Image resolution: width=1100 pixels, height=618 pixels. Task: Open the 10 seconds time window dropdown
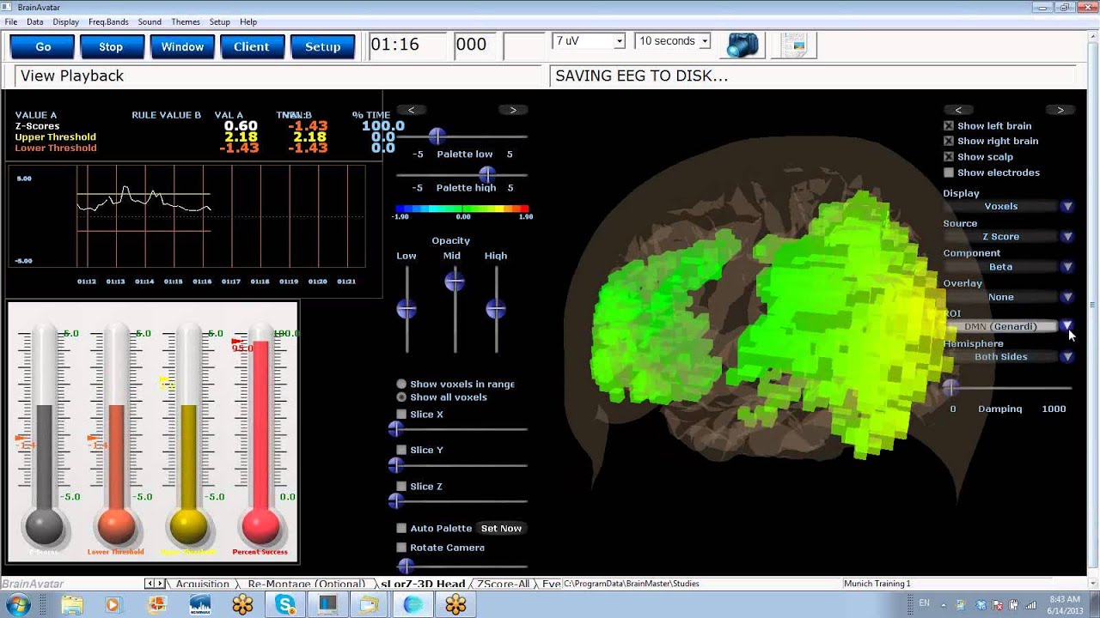[x=705, y=41]
